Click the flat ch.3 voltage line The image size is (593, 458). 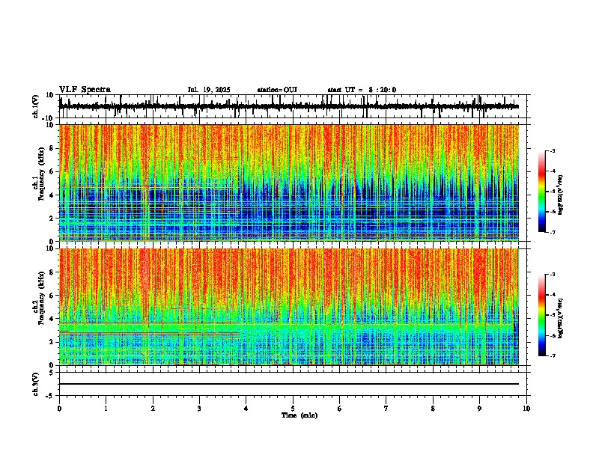point(288,384)
